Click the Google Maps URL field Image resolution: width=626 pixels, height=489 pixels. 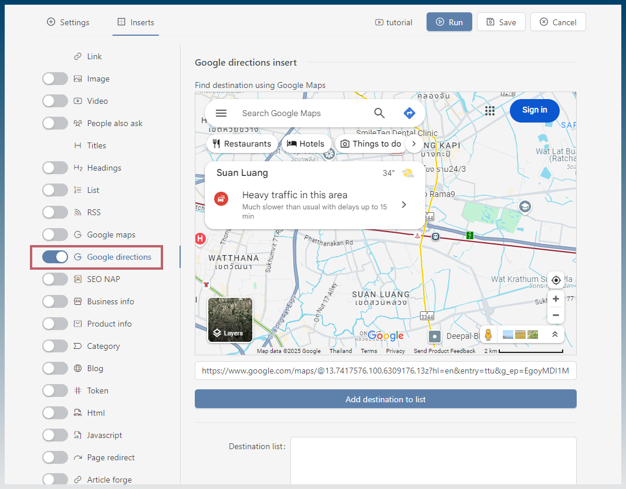(x=385, y=371)
